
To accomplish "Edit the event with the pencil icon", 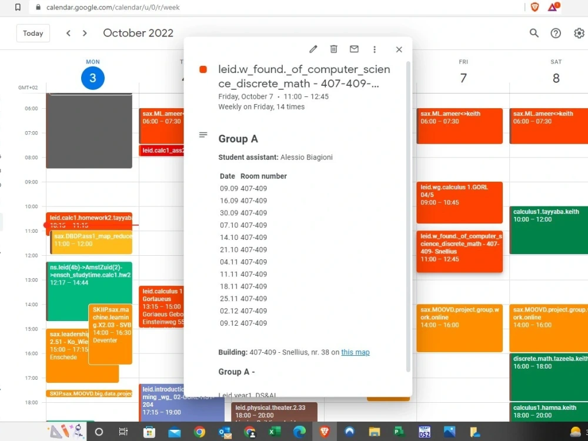I will tap(313, 49).
